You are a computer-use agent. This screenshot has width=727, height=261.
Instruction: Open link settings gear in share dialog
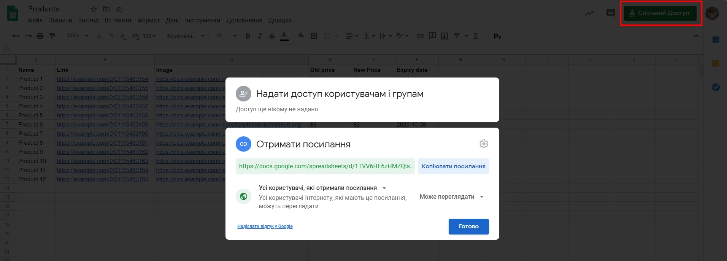click(484, 144)
